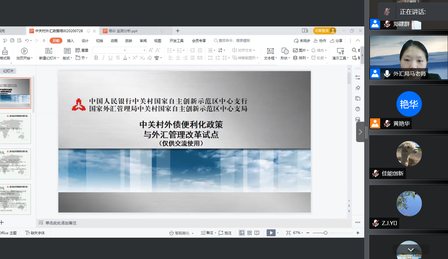Screen dimensions: 448x259
Task: Toggle muted microphone of Z.J.Y participant
Action: (375, 223)
